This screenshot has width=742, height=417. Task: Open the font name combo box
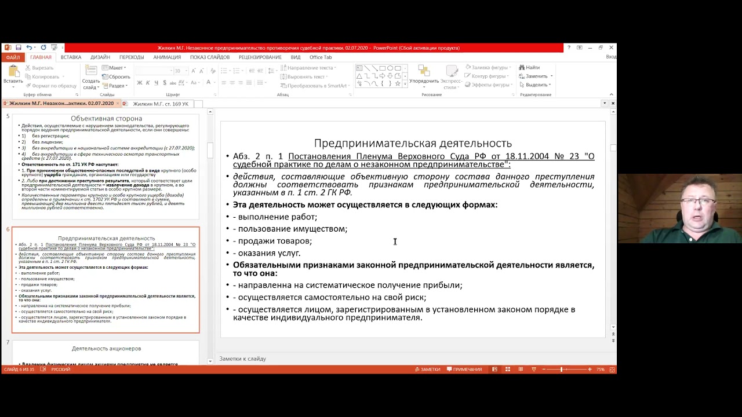coord(154,71)
